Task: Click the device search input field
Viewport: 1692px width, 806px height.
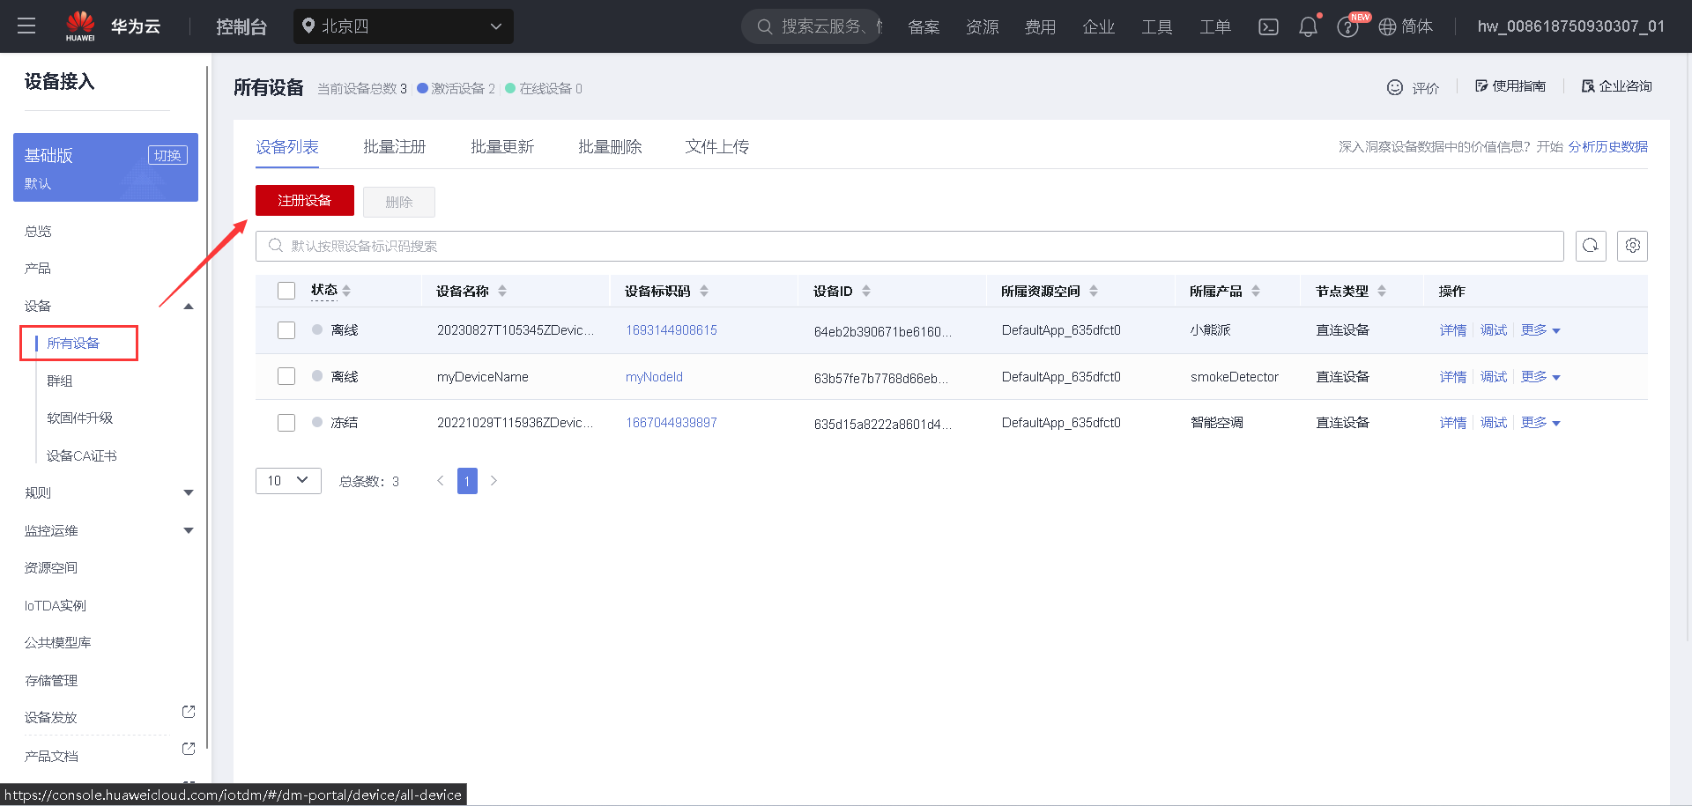Action: (x=617, y=246)
